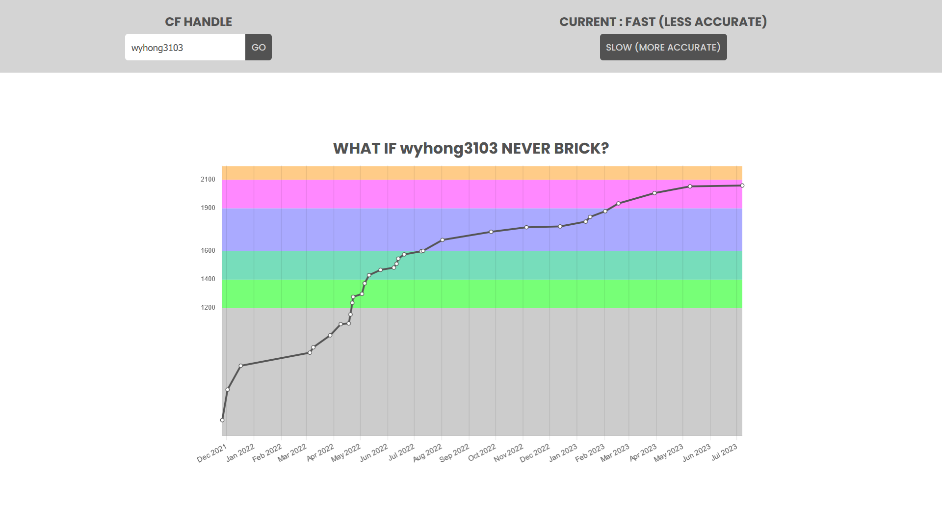The height and width of the screenshot is (530, 942).
Task: Click the Nov 2022 x-axis label
Action: (x=508, y=453)
